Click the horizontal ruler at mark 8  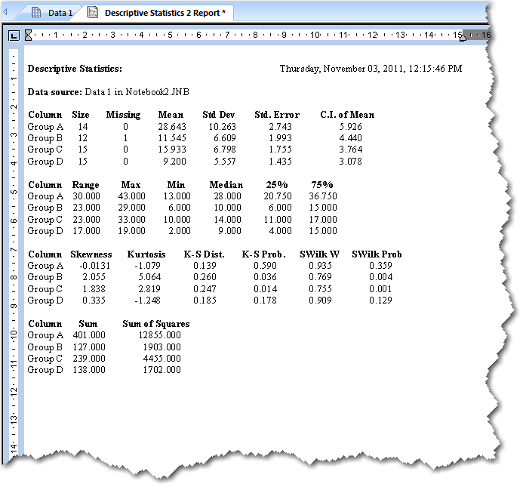pyautogui.click(x=255, y=35)
